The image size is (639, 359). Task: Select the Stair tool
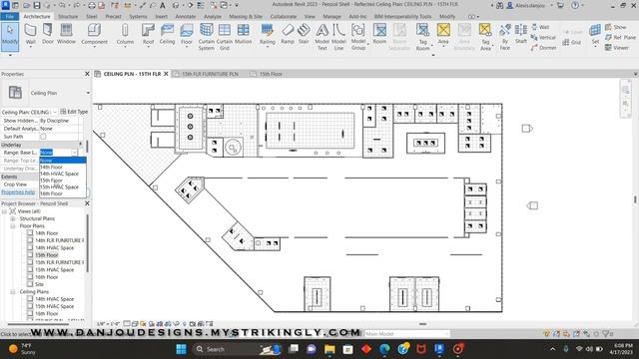[x=304, y=34]
